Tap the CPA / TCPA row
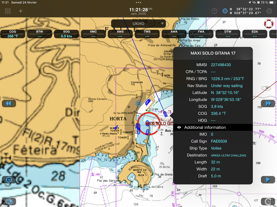 213,72
